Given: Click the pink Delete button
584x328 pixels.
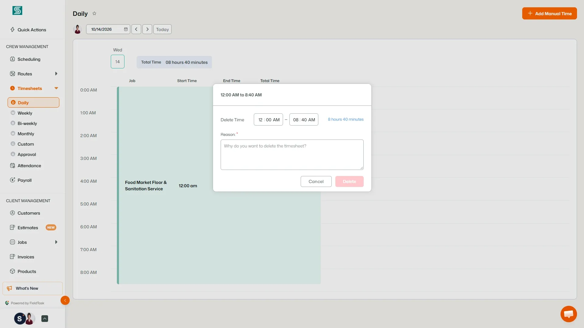Looking at the screenshot, I should point(349,181).
